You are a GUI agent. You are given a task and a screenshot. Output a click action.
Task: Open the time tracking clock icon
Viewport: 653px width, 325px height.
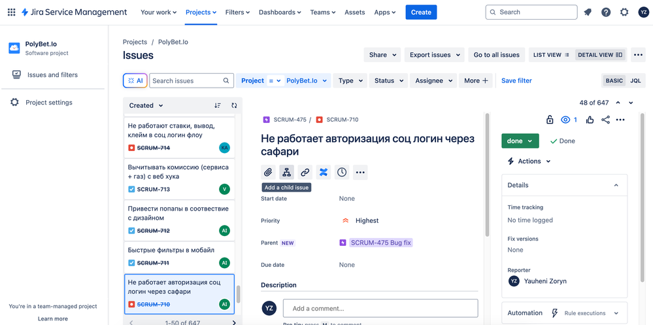(342, 172)
